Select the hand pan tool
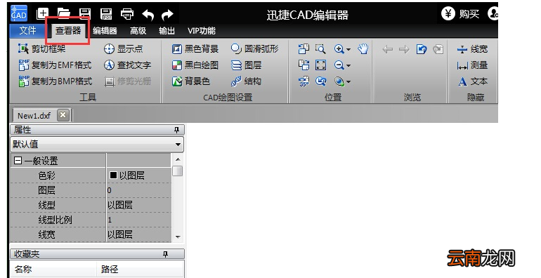This screenshot has height=278, width=541. (x=363, y=49)
